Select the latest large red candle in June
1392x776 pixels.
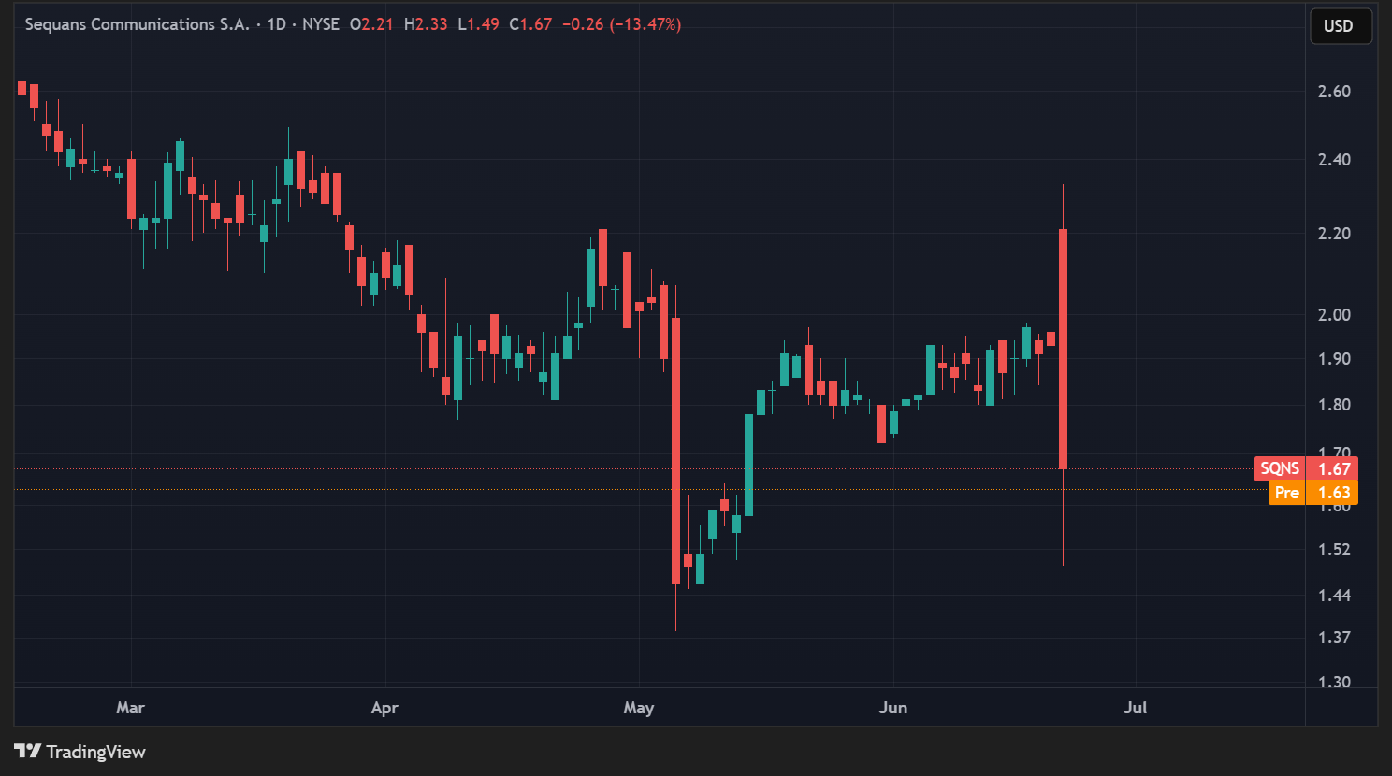(1064, 349)
